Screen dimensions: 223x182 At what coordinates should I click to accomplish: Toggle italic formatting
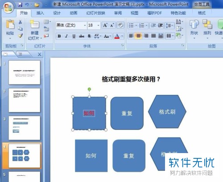[66, 36]
